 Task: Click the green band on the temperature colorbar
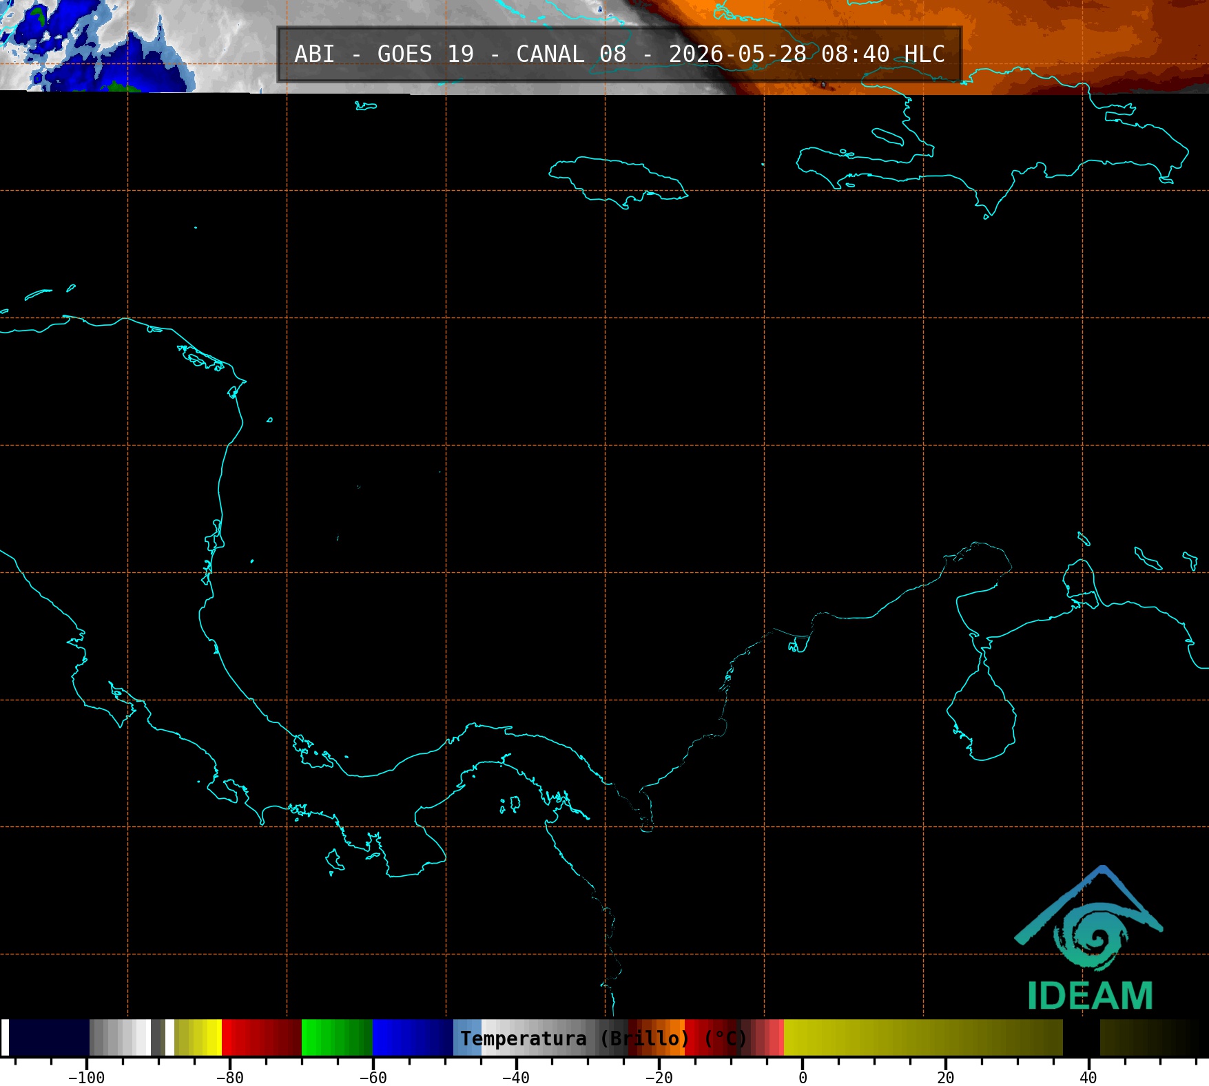(x=337, y=1037)
